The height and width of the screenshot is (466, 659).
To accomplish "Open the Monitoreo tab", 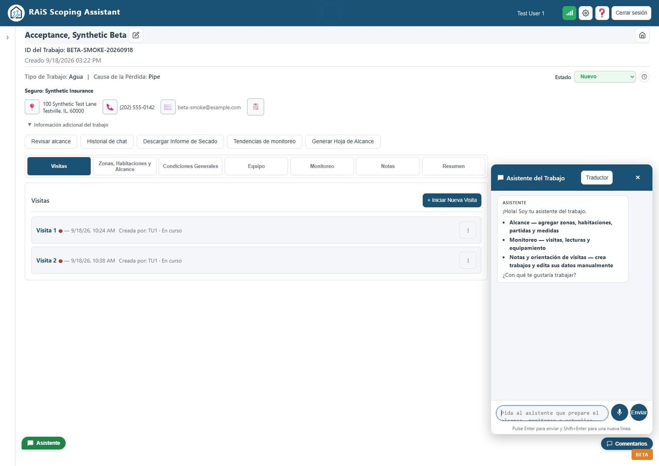I will click(x=322, y=166).
